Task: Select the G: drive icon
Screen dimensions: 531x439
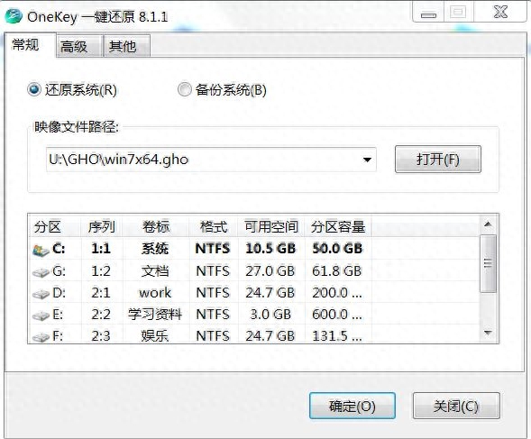Action: (x=41, y=272)
